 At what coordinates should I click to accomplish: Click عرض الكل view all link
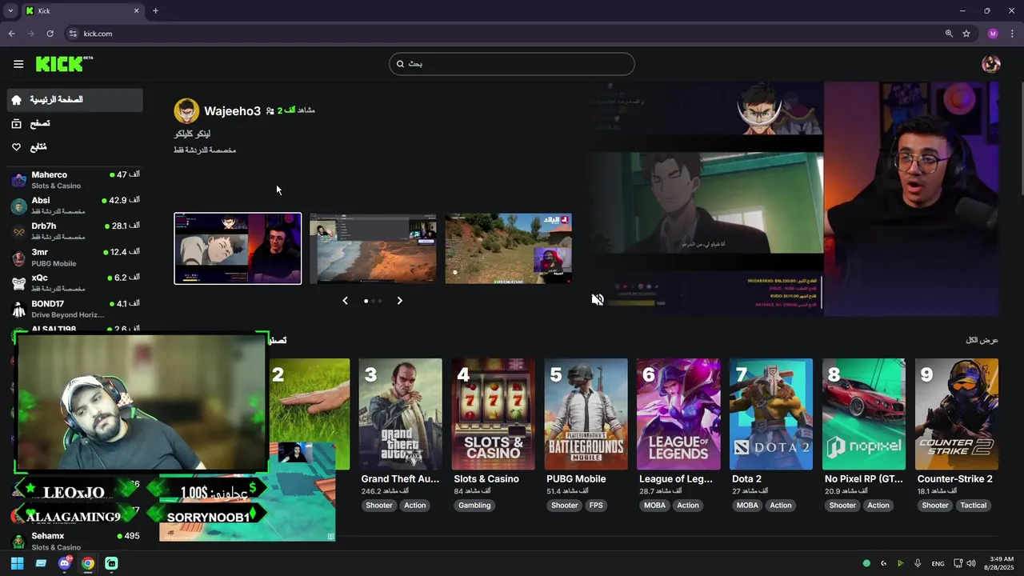point(982,340)
